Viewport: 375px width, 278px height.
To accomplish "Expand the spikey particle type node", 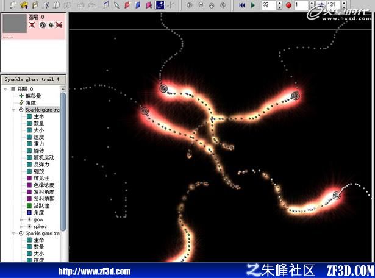I will (x=21, y=226).
